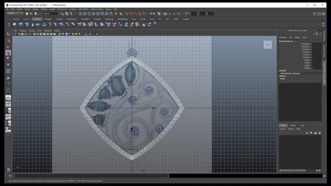
Task: Open the panel Shading menu
Action: (x=23, y=31)
